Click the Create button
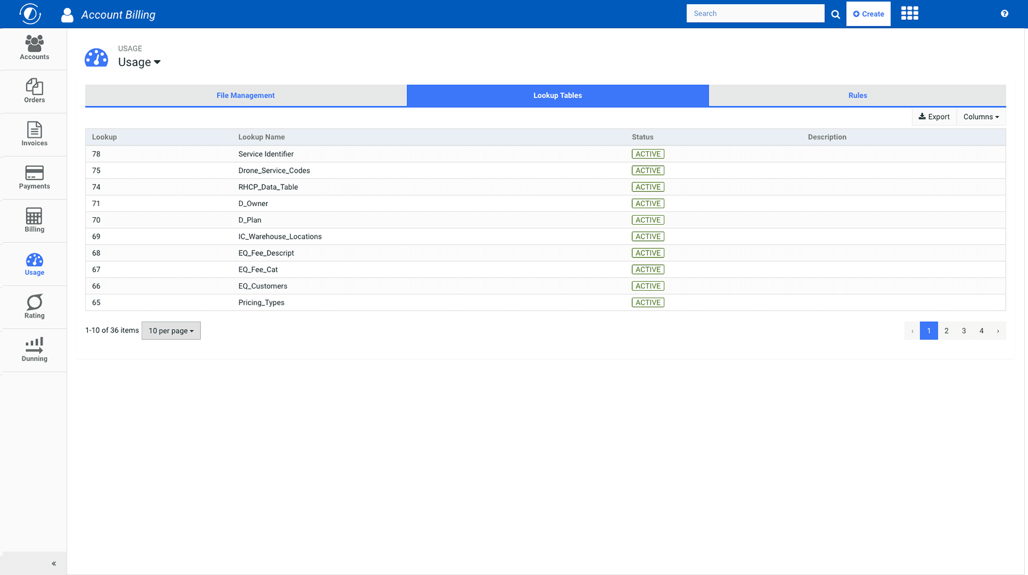1028x575 pixels. coord(868,14)
